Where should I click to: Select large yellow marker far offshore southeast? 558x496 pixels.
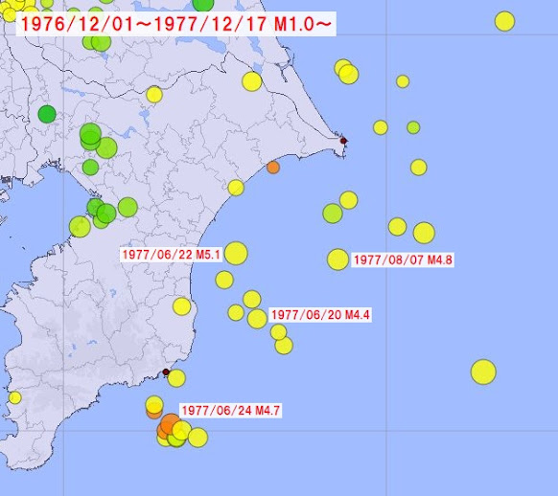(483, 372)
